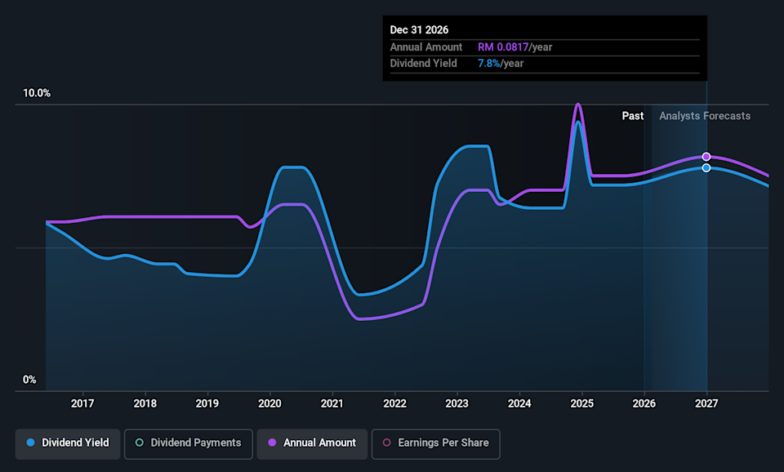Click the purple Annual Amount marker at 2027
Screen dimensions: 784x472
706,156
